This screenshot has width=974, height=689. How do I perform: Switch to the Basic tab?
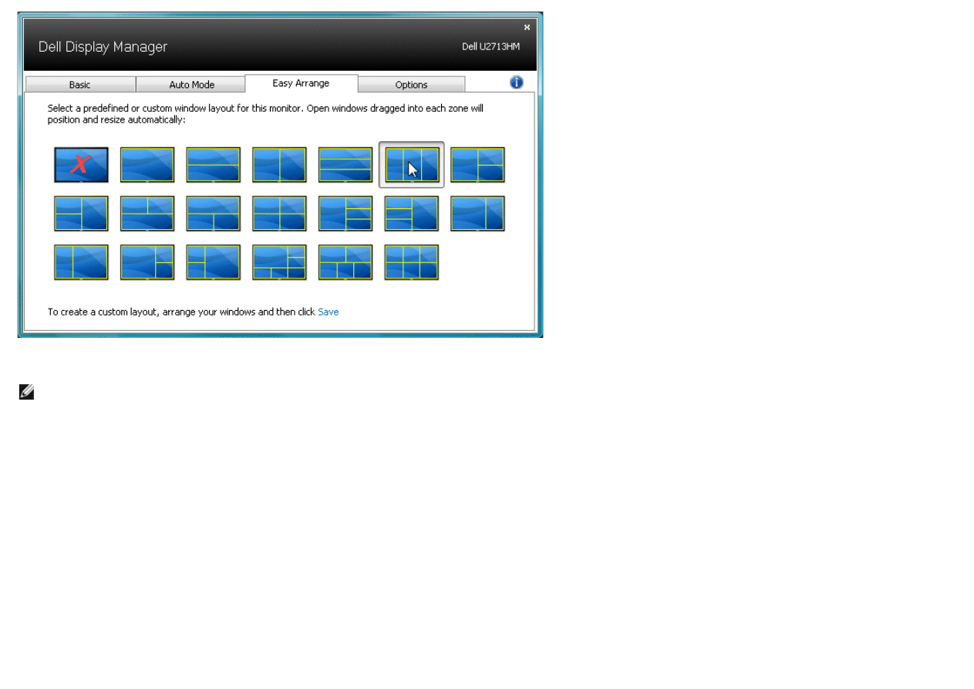80,85
